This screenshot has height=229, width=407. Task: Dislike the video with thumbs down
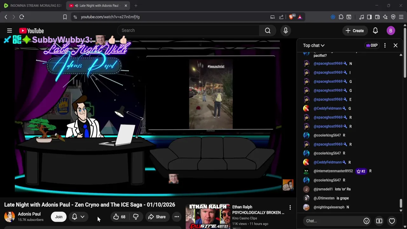pyautogui.click(x=136, y=217)
